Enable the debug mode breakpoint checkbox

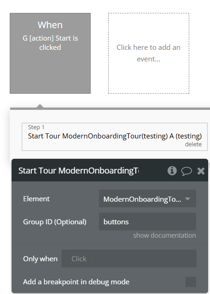(x=191, y=282)
